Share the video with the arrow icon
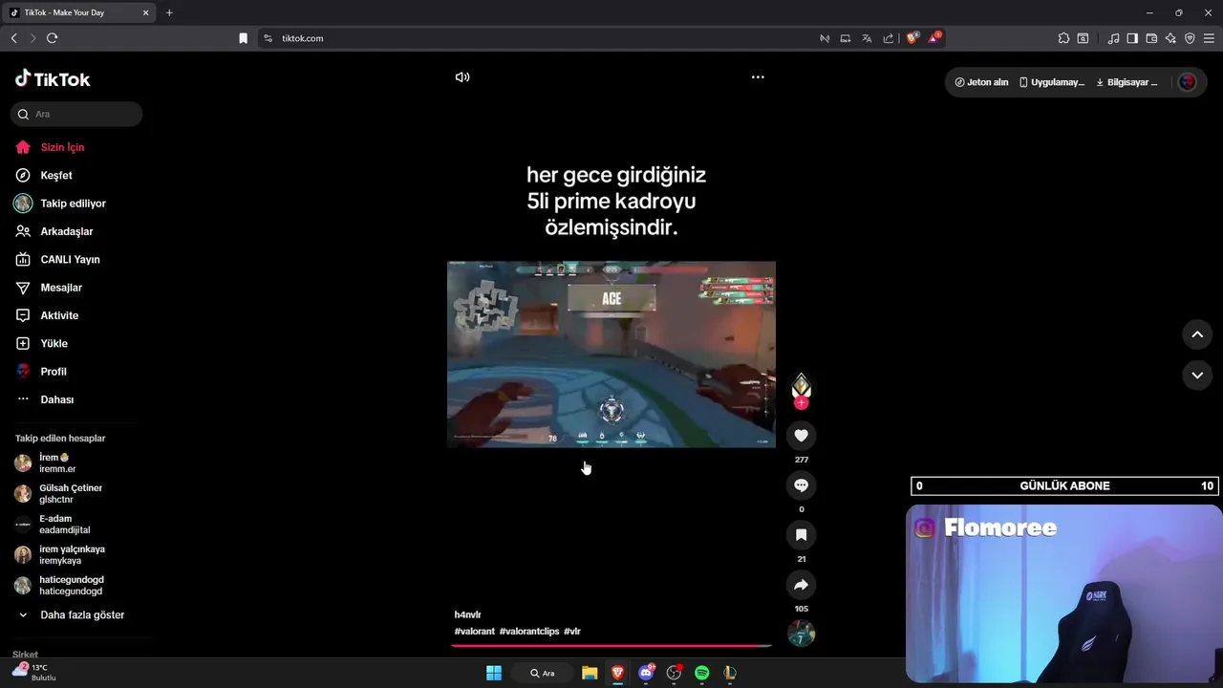 point(801,585)
